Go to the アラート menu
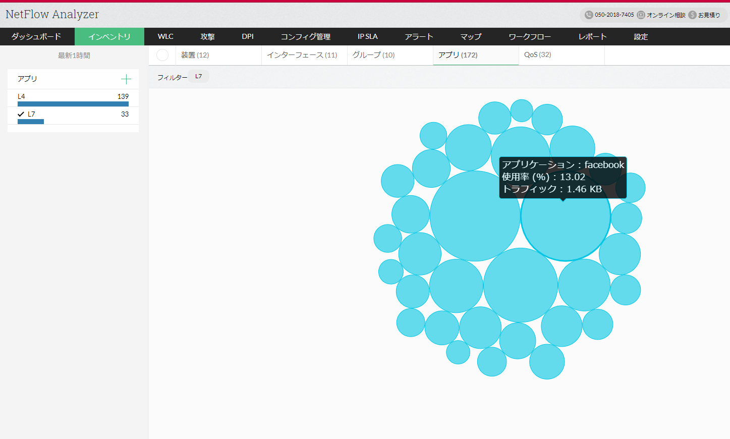The height and width of the screenshot is (439, 730). (419, 36)
